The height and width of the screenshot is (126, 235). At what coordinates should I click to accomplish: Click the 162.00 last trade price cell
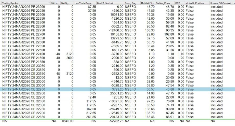point(91,109)
